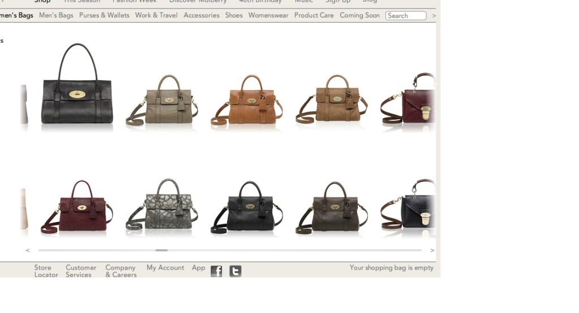Click into the Search field
This screenshot has width=579, height=313.
(x=406, y=16)
